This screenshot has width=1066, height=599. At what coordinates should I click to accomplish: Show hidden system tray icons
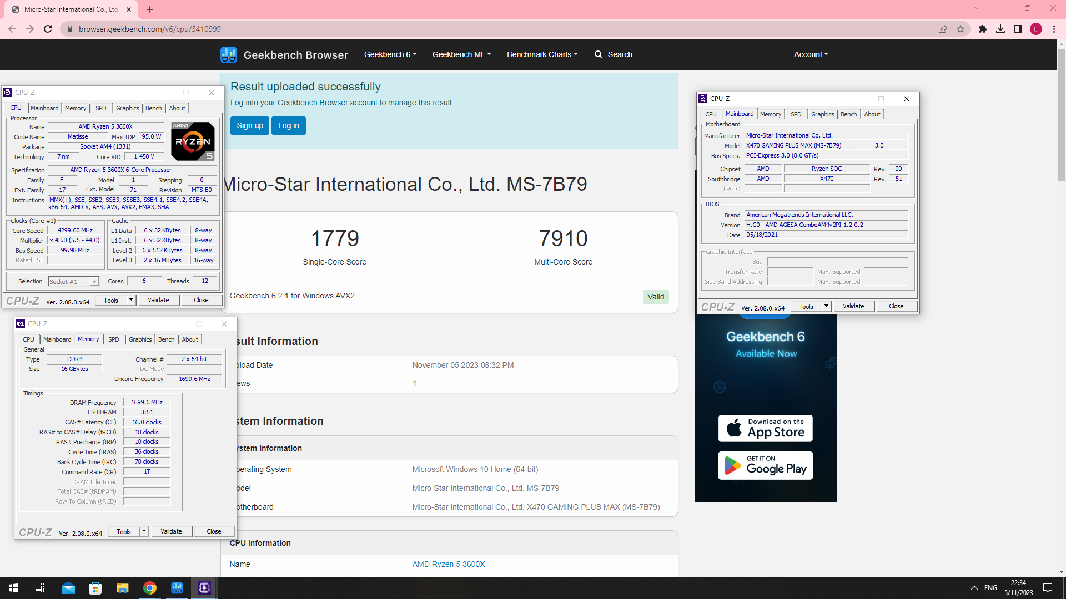pos(974,588)
